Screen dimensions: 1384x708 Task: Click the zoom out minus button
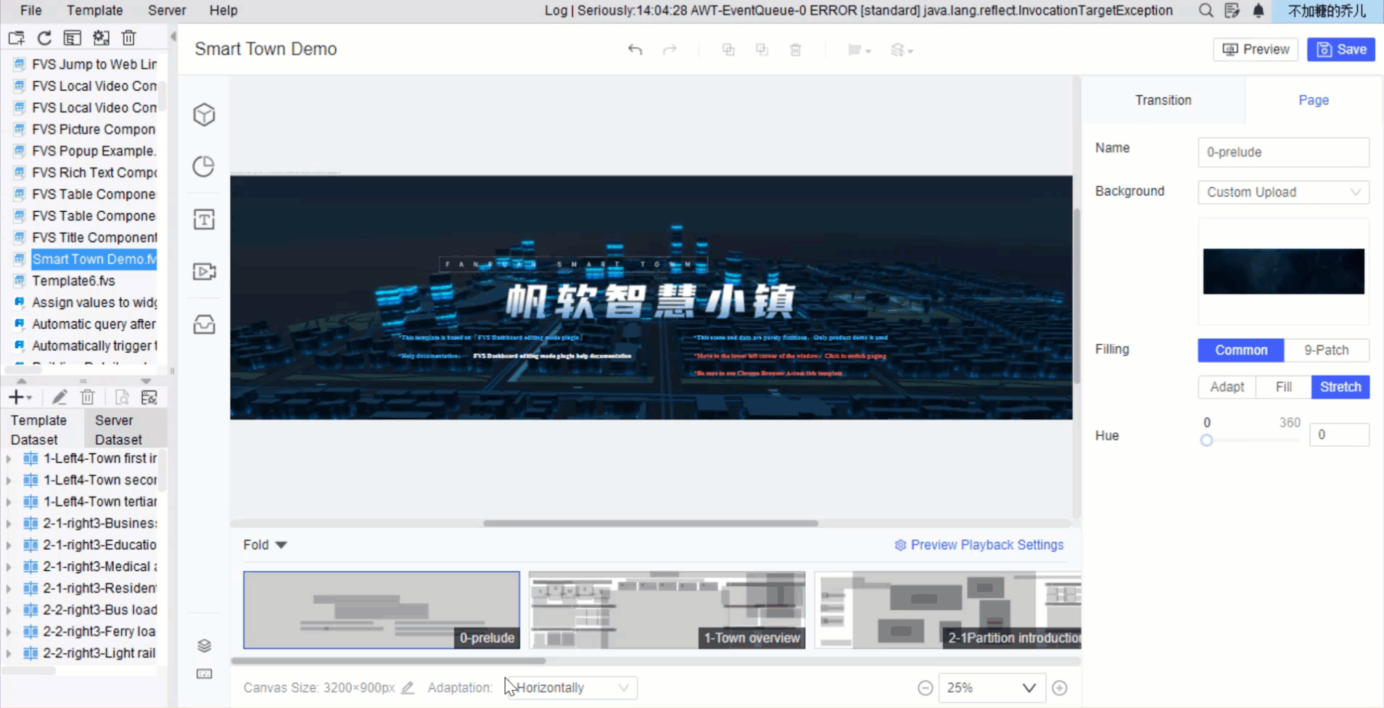[925, 688]
